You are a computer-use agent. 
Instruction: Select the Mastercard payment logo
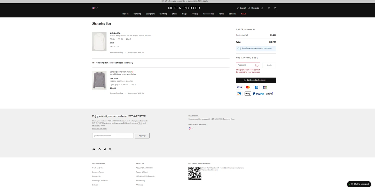coord(248,87)
